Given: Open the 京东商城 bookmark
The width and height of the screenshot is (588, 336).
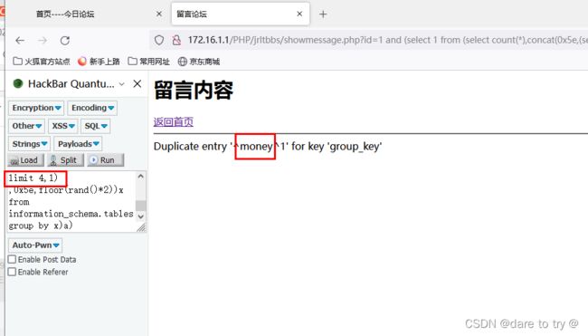Looking at the screenshot, I should (x=199, y=62).
